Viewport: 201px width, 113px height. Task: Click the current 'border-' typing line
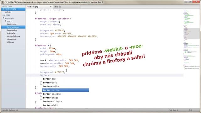pos(105,75)
